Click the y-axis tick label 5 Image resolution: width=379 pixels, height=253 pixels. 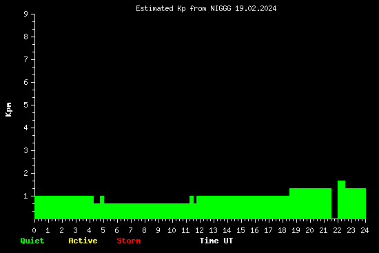point(26,105)
